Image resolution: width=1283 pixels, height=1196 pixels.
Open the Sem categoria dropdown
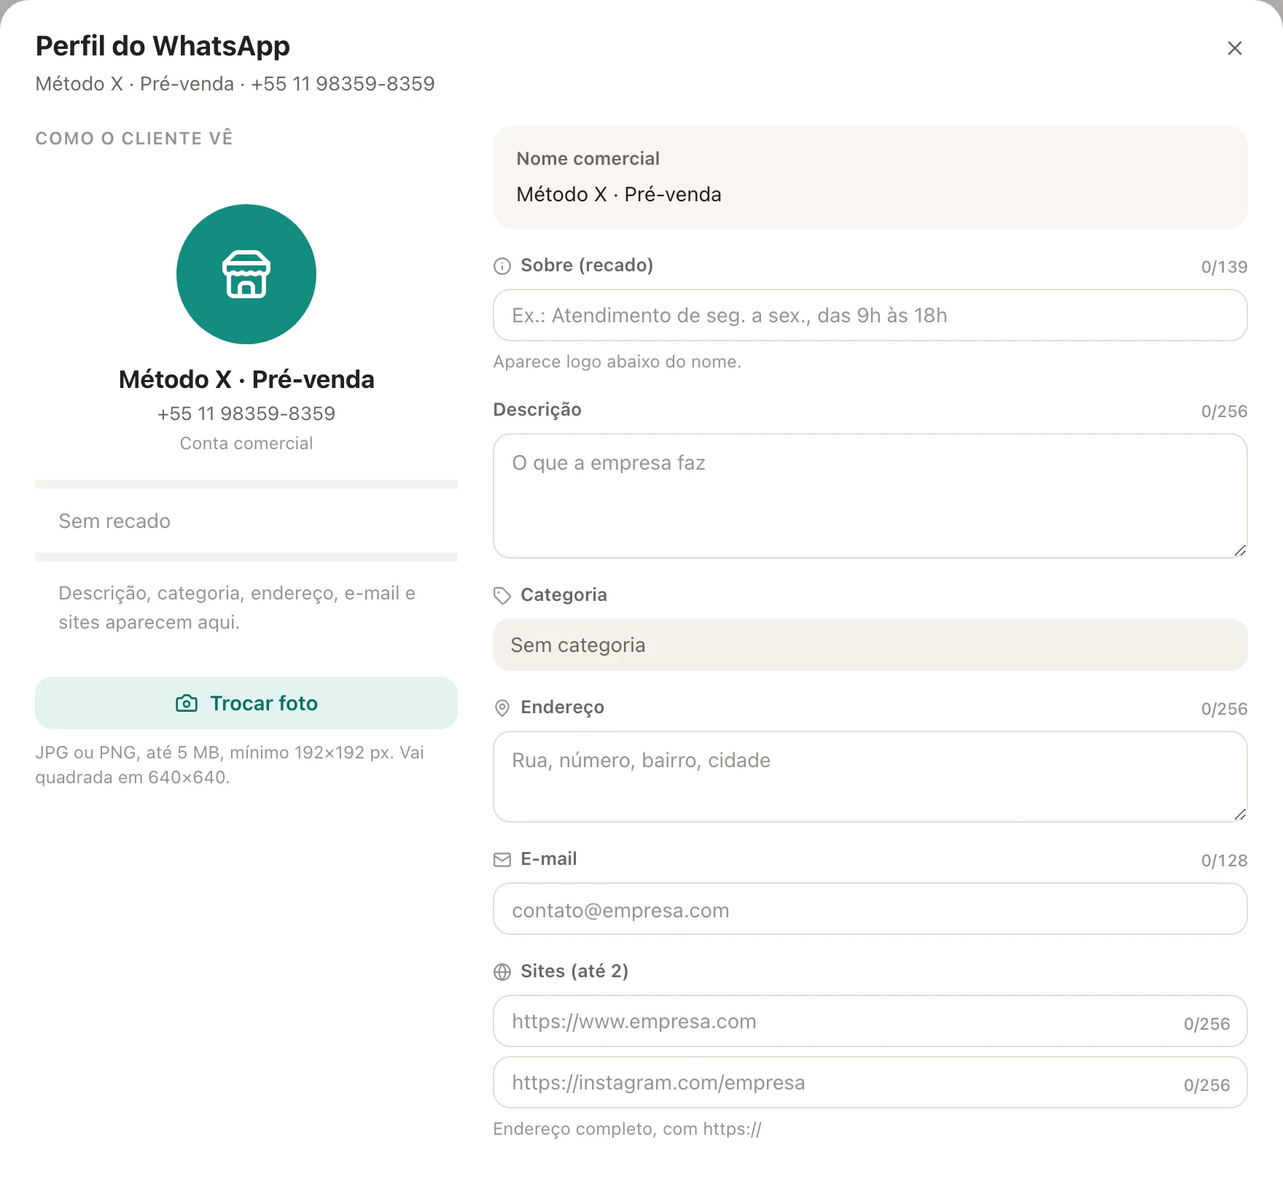point(870,645)
